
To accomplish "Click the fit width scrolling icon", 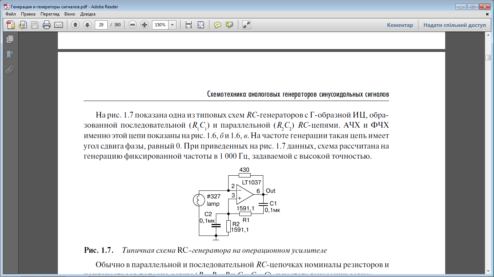I will 188,25.
